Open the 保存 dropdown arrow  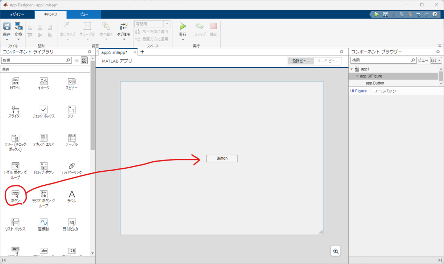(x=7, y=39)
